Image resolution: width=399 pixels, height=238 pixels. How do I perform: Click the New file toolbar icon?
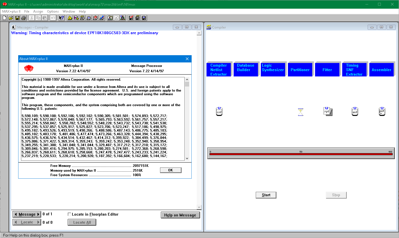[4, 18]
